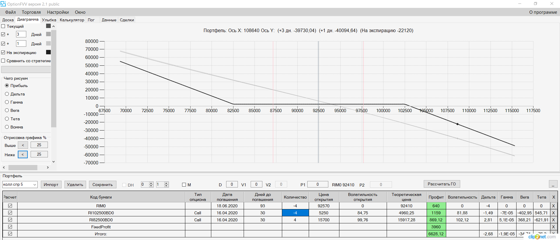Check the M checkbox in portfolio toolbar
Screen dimensions: 560x240
[x=184, y=185]
